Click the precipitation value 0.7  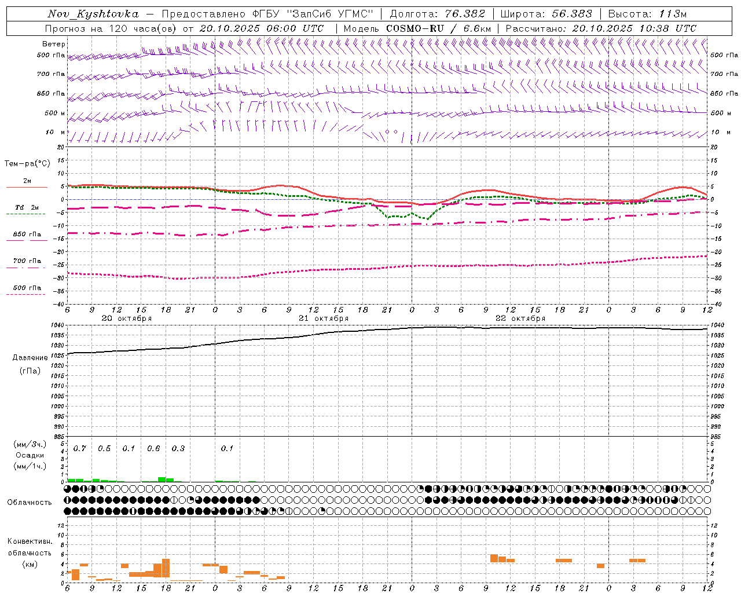tap(80, 449)
